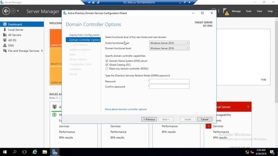Toggle Global Catalog (GC) checkbox
Image resolution: width=278 pixels, height=156 pixels.
(x=107, y=65)
